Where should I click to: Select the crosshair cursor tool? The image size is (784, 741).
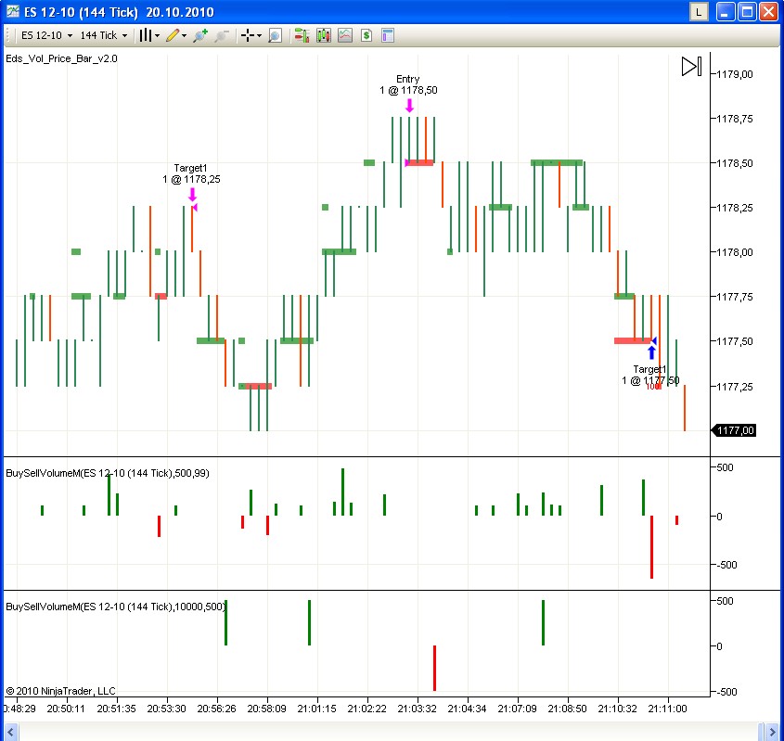coord(251,35)
